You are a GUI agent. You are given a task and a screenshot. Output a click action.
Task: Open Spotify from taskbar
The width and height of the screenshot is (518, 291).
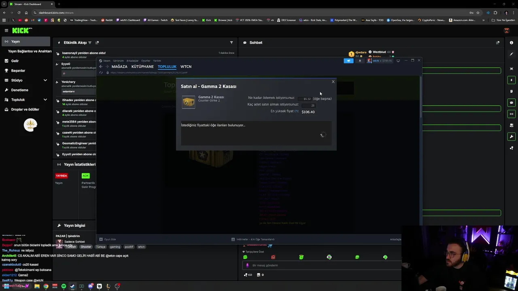click(64, 286)
